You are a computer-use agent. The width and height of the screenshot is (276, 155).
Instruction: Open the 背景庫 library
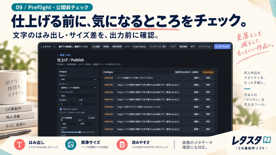click(106, 47)
